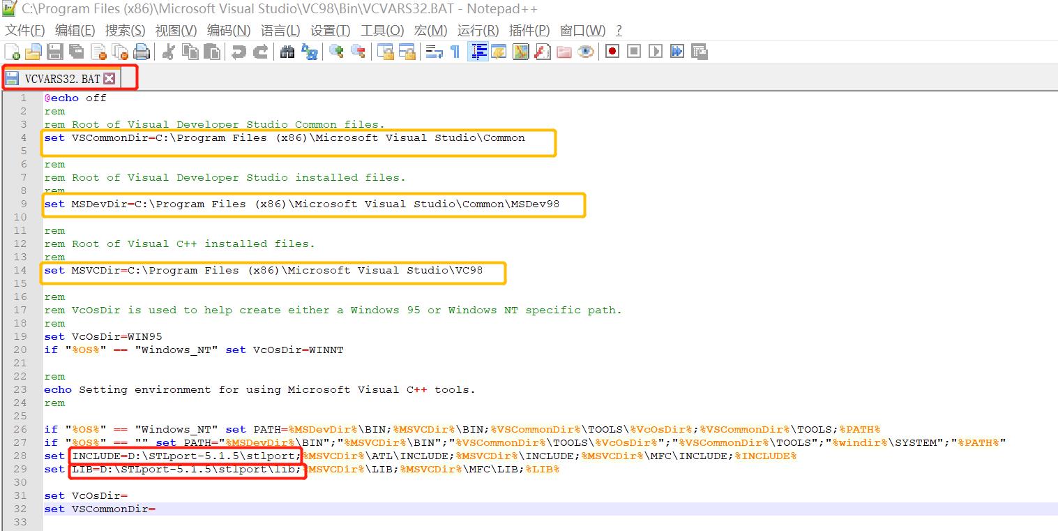Start macro recording with the red dot

click(612, 52)
